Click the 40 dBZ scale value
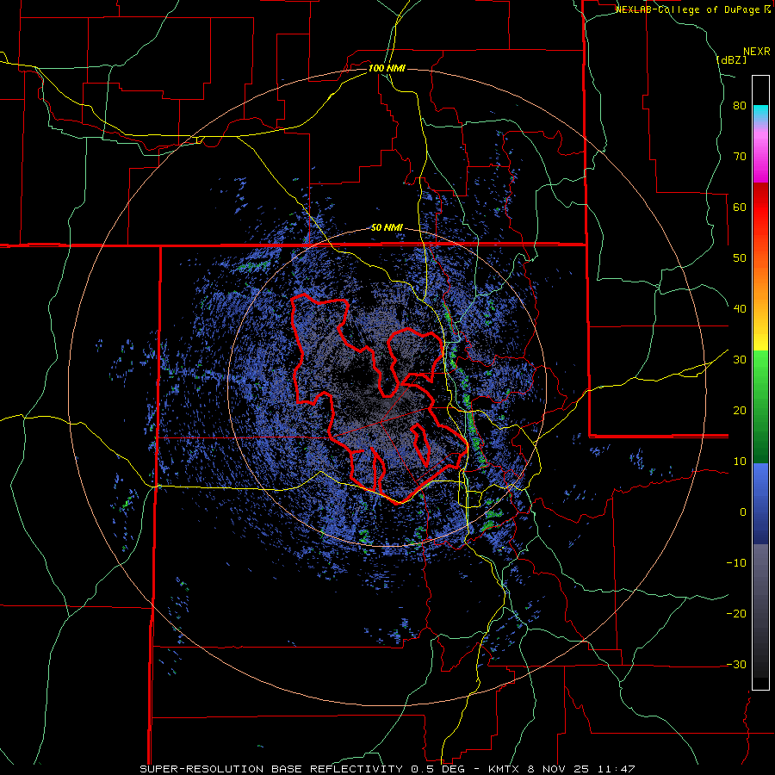This screenshot has width=775, height=775. click(740, 309)
